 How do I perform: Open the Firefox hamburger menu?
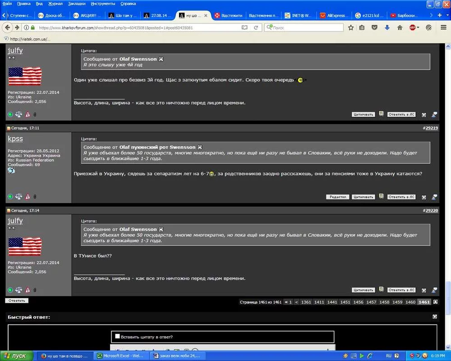click(443, 28)
